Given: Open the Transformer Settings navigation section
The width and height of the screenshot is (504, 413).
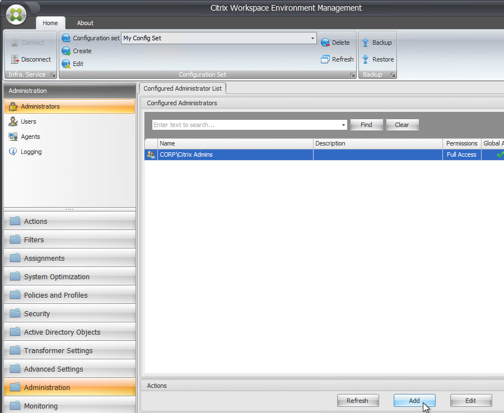Looking at the screenshot, I should click(x=70, y=350).
